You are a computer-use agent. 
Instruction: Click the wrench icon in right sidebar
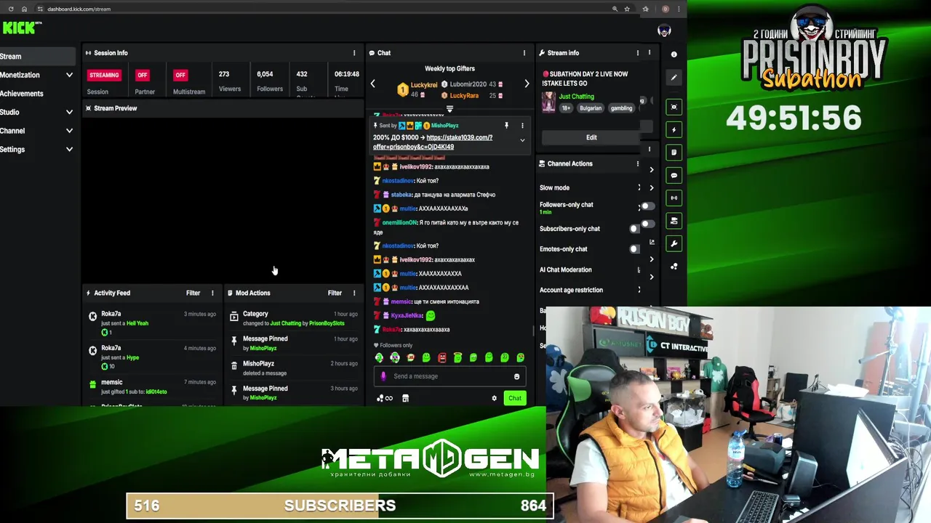[x=674, y=243]
